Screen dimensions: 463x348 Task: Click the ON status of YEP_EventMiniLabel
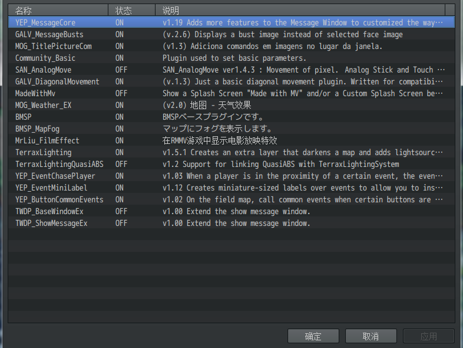[120, 188]
